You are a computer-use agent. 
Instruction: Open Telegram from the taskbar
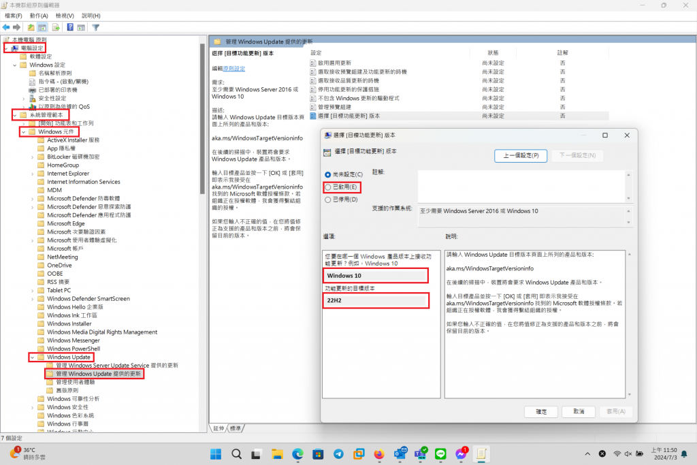[338, 454]
